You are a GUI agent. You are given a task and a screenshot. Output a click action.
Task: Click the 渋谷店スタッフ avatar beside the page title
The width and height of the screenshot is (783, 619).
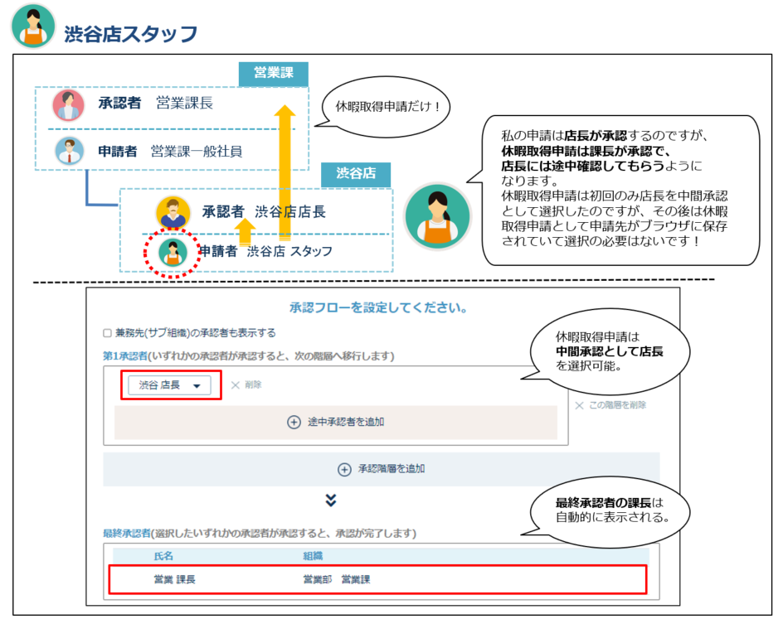point(33,27)
